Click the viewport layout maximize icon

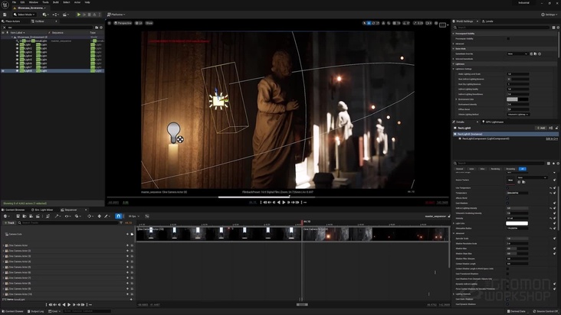pyautogui.click(x=442, y=24)
